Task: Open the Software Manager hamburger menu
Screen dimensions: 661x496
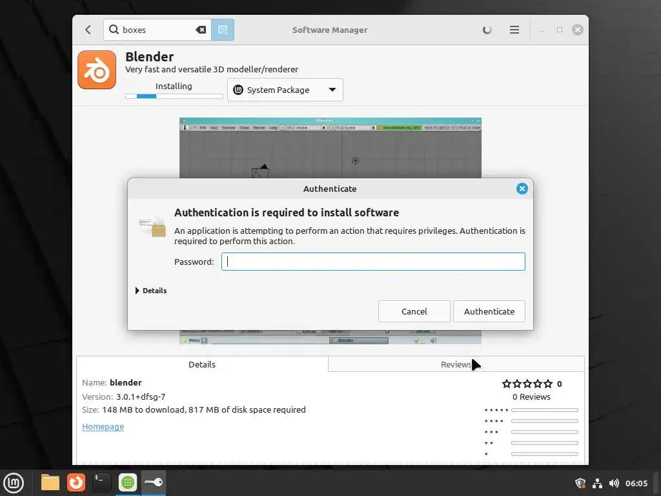Action: click(514, 30)
